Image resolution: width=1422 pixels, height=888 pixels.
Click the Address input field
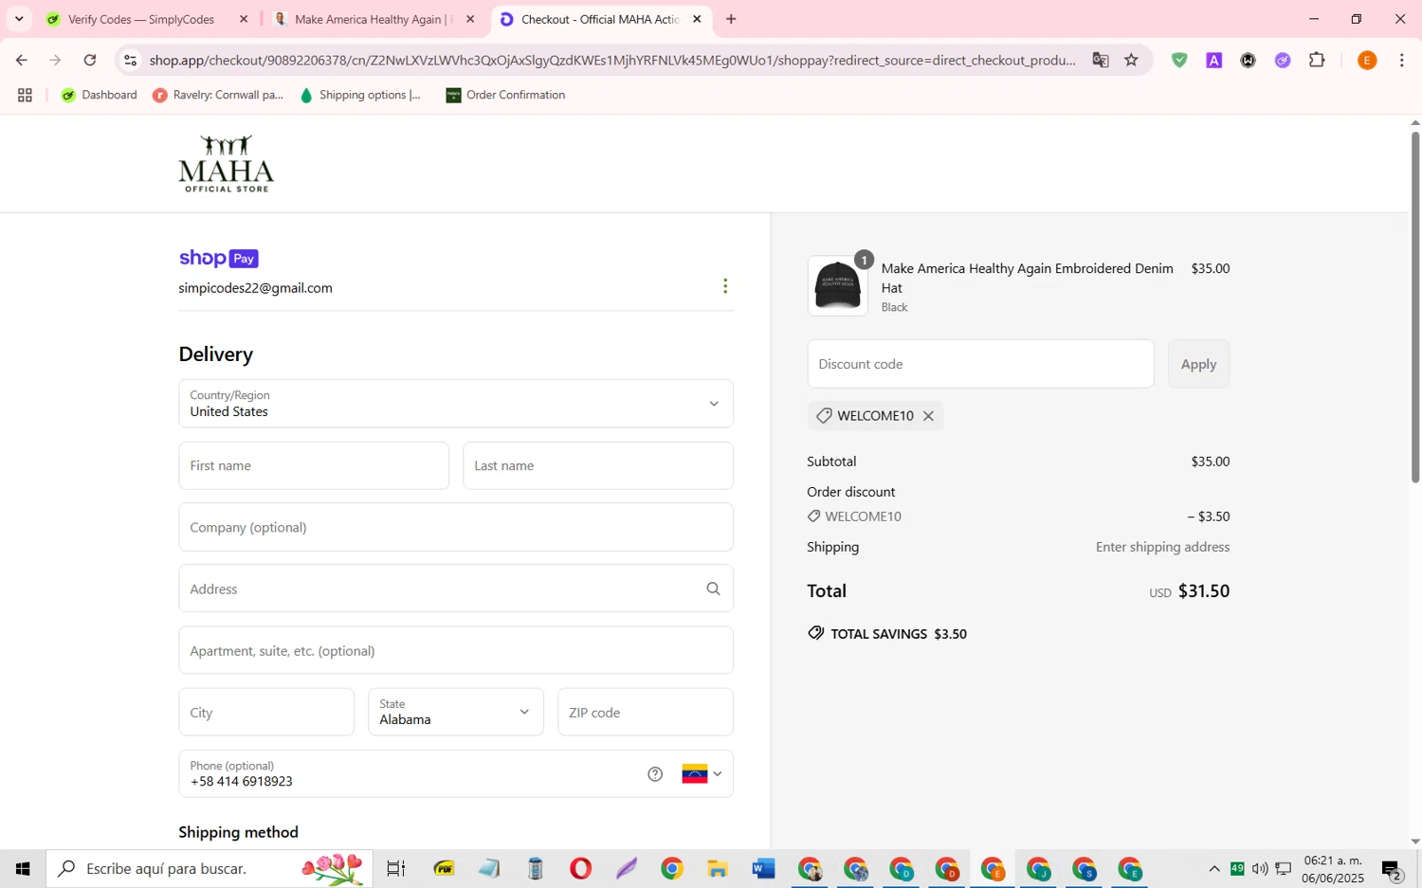(456, 589)
